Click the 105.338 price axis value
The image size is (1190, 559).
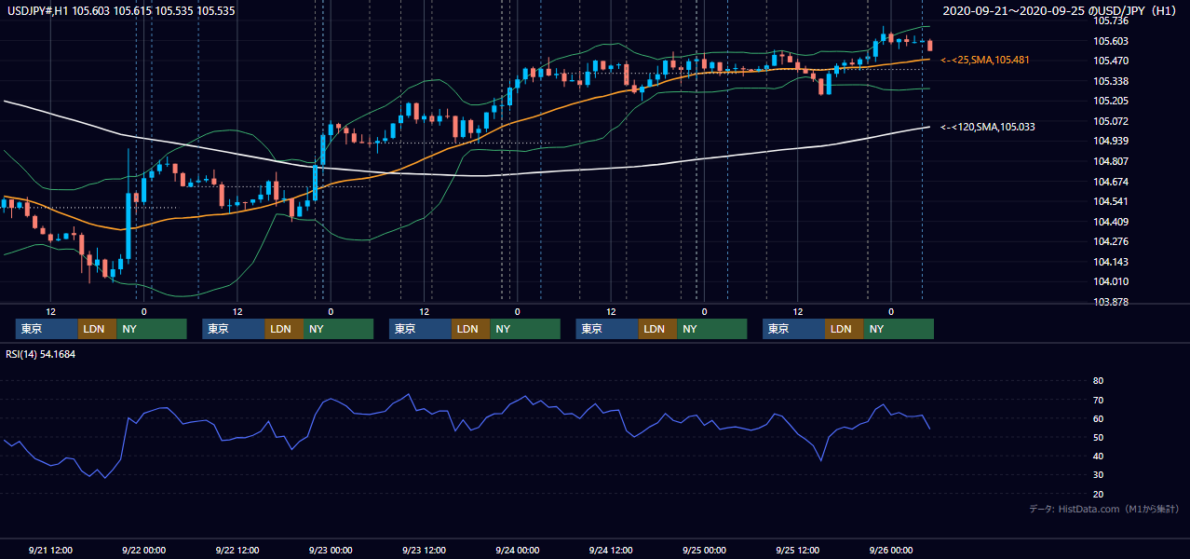tap(1111, 81)
